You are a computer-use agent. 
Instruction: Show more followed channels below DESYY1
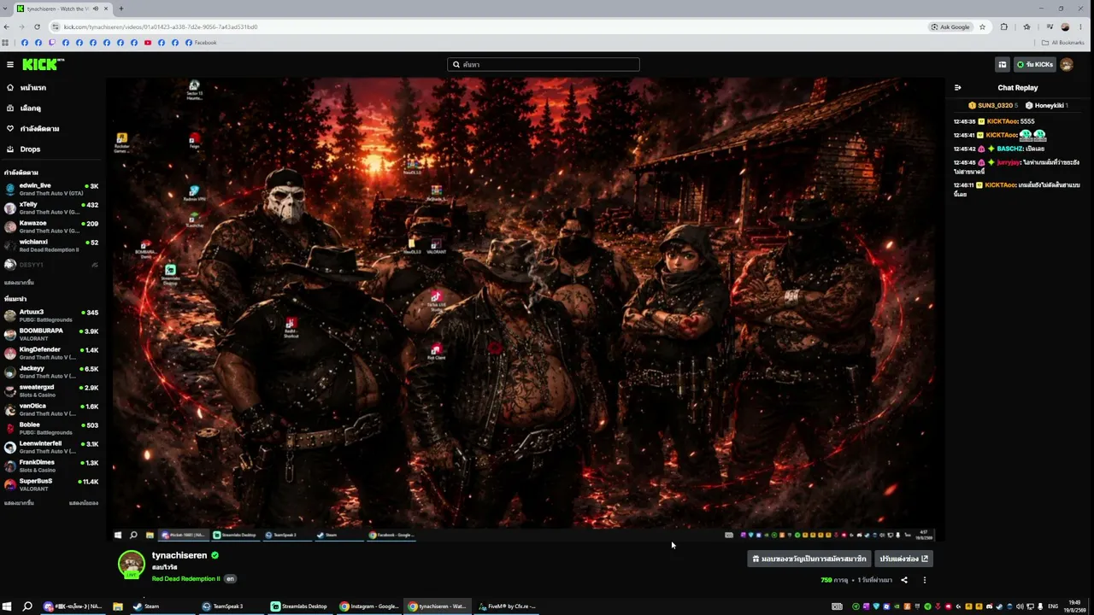point(19,283)
